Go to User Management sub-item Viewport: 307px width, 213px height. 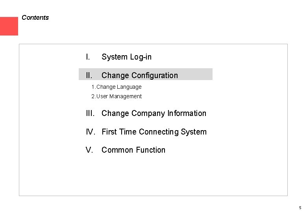119,96
